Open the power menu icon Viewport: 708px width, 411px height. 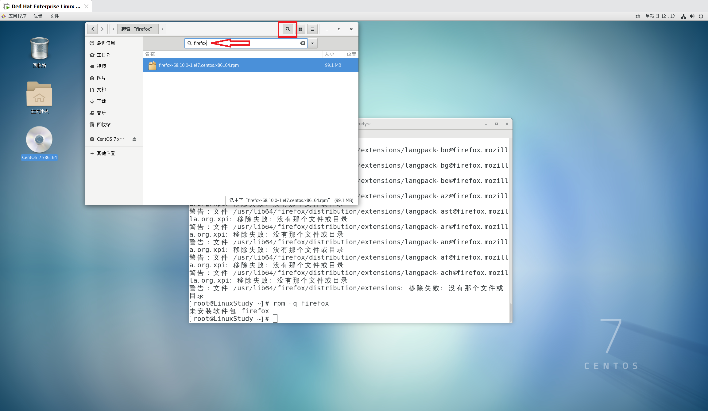point(701,16)
